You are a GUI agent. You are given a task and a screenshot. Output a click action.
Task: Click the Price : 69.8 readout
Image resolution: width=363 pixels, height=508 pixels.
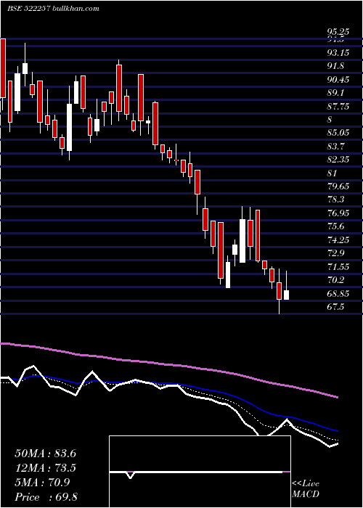pos(46,497)
